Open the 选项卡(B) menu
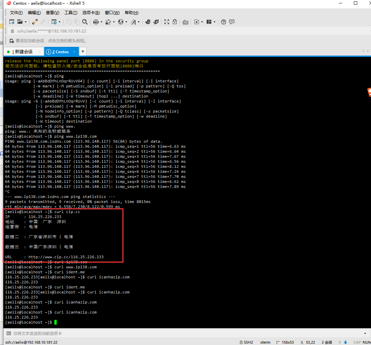The height and width of the screenshot is (345, 371). (91, 12)
